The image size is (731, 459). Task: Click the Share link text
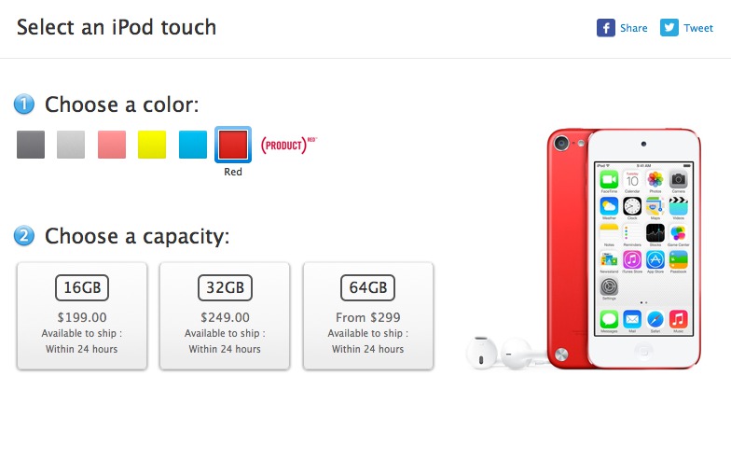(634, 28)
